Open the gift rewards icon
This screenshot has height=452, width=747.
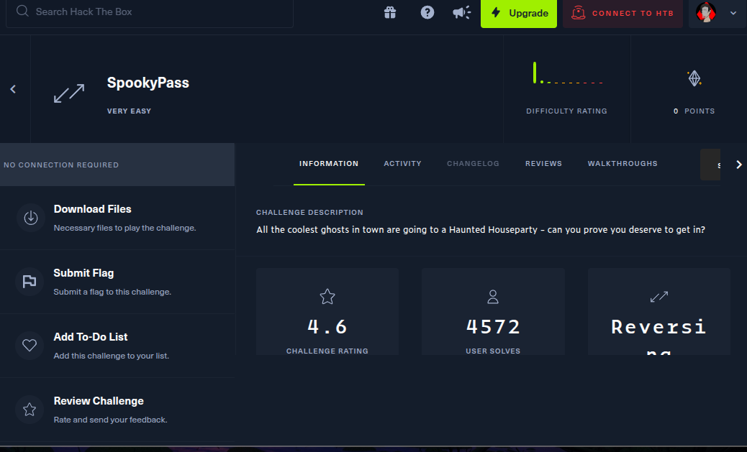point(390,12)
